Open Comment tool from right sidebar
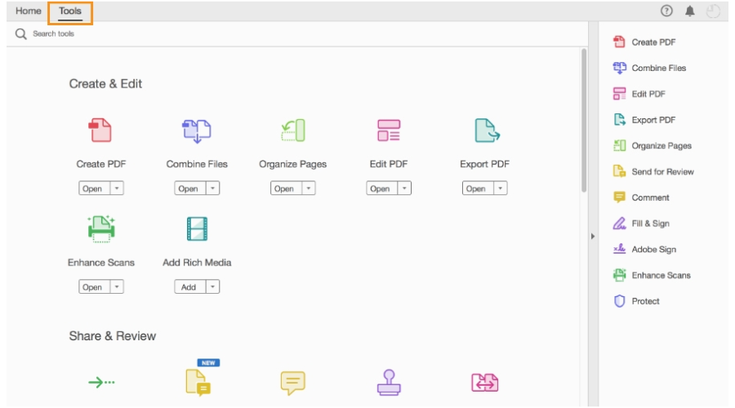735x408 pixels. pos(641,197)
